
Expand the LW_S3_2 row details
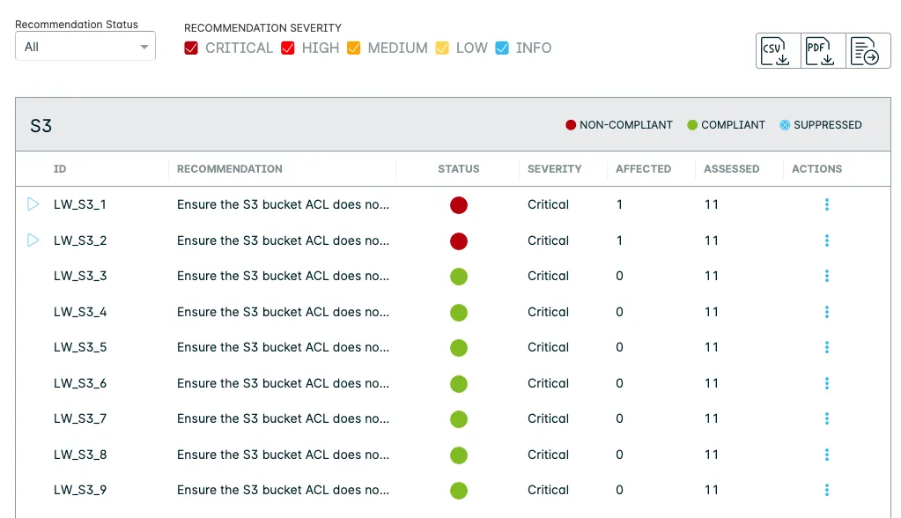33,240
